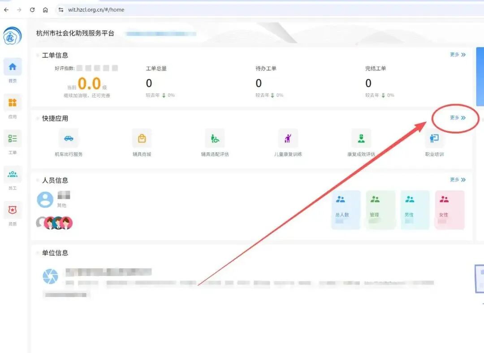The width and height of the screenshot is (484, 353).
Task: Click 更多 in 快捷应用 section
Action: pyautogui.click(x=458, y=117)
